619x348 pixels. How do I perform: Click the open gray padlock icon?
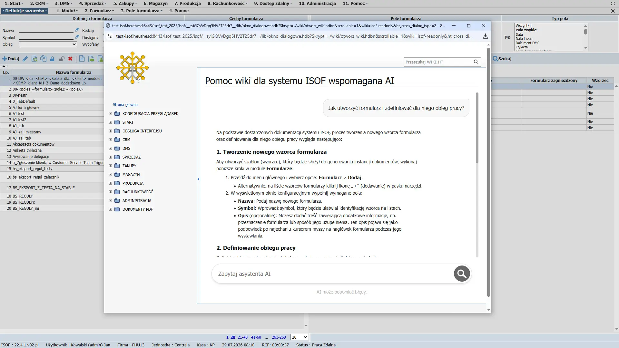(61, 59)
